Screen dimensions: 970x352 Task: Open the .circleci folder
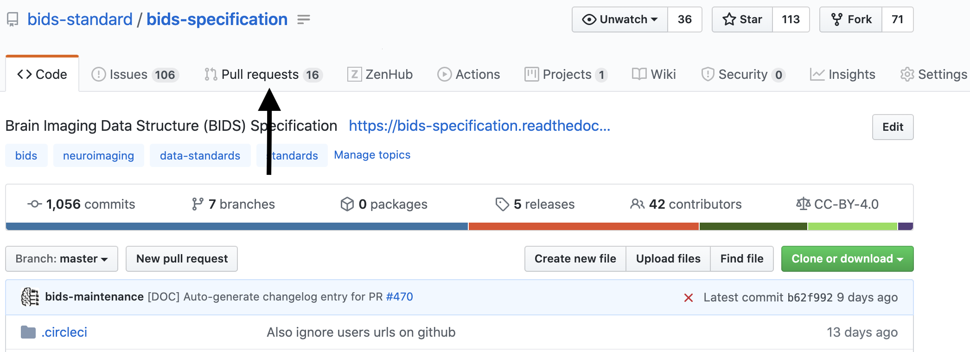pos(64,332)
